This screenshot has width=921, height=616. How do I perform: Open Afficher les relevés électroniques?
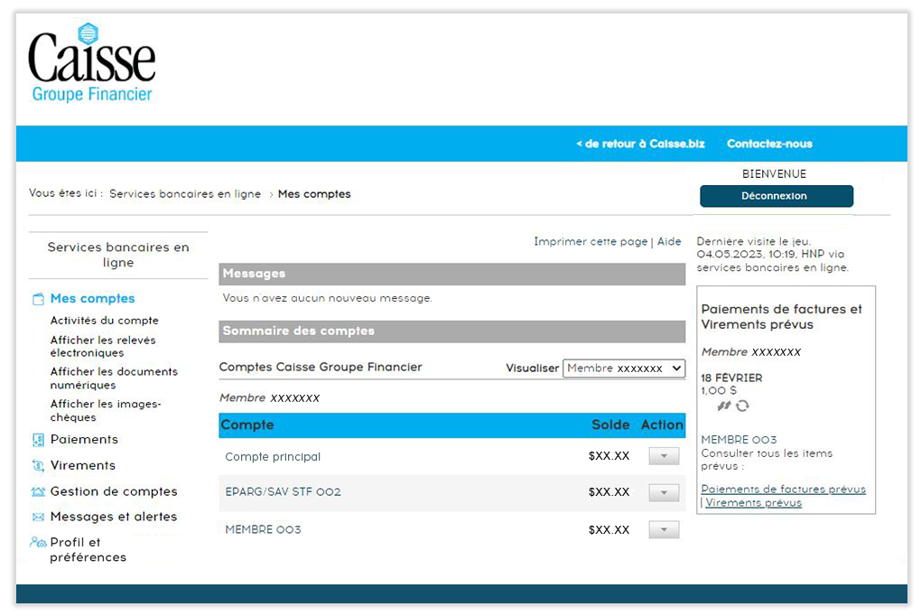[x=103, y=346]
